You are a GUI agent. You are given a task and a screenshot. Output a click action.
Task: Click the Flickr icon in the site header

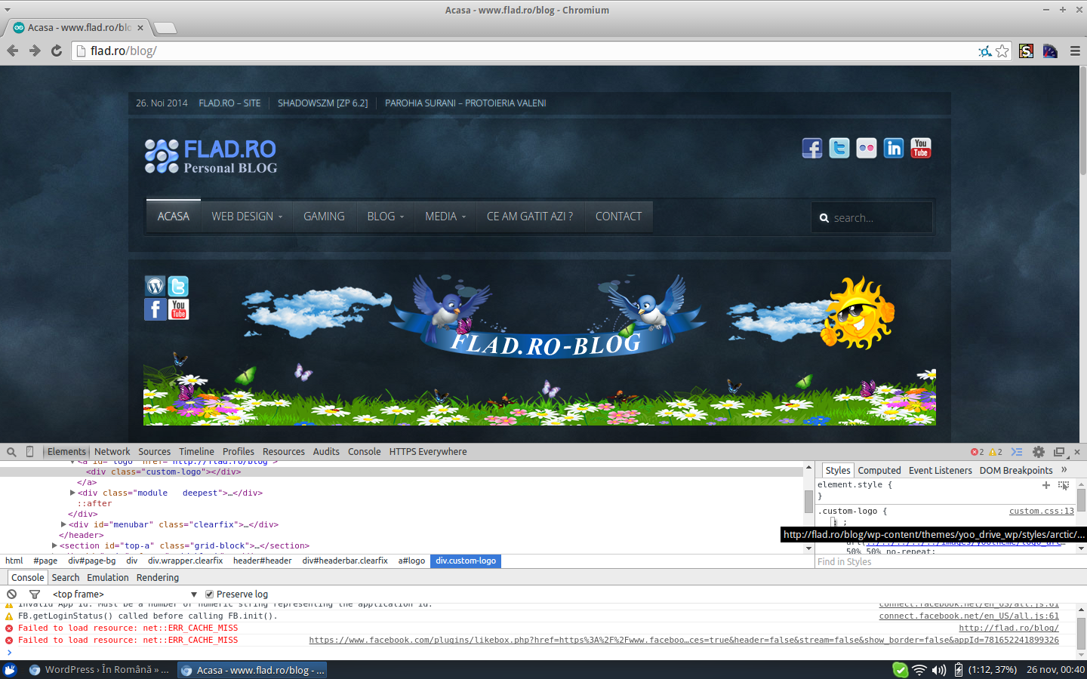tap(866, 149)
